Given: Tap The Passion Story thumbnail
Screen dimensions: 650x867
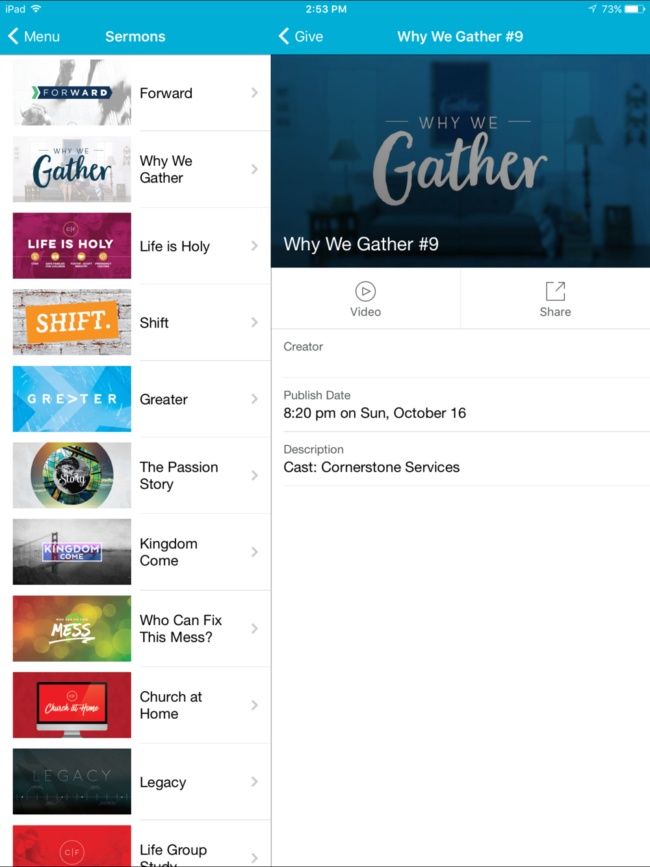Looking at the screenshot, I should coord(72,475).
